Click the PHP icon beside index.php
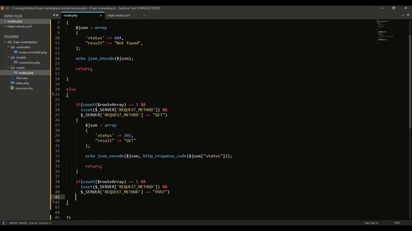The height and width of the screenshot is (231, 412). [x=12, y=83]
